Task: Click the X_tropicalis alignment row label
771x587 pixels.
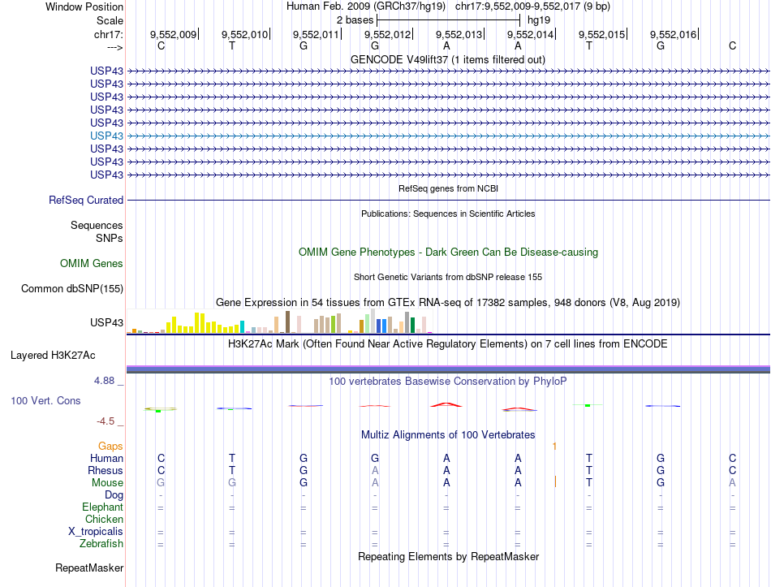Action: pyautogui.click(x=96, y=532)
